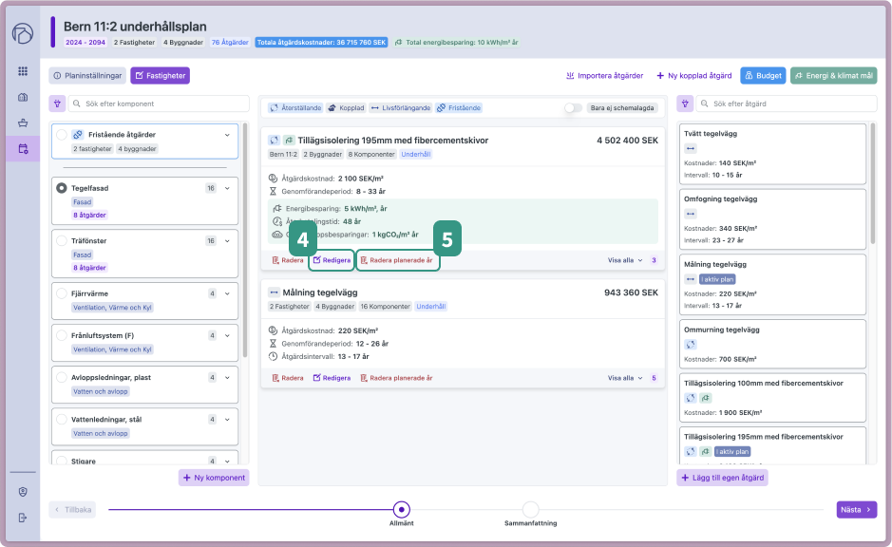The image size is (892, 547).
Task: Click Lägg till egen åtgärd button
Action: (x=723, y=478)
